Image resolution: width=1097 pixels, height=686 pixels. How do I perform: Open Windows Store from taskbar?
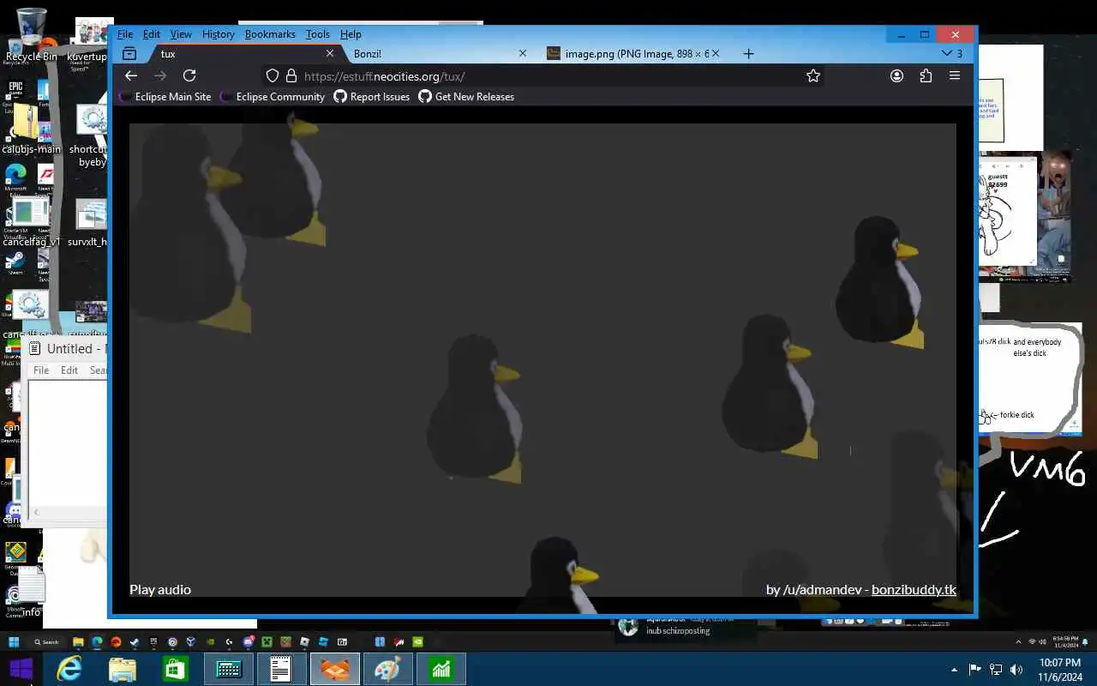tap(176, 669)
